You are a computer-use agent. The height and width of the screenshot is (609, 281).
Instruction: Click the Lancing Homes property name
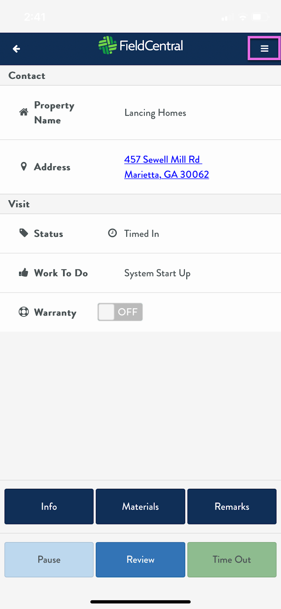click(155, 113)
